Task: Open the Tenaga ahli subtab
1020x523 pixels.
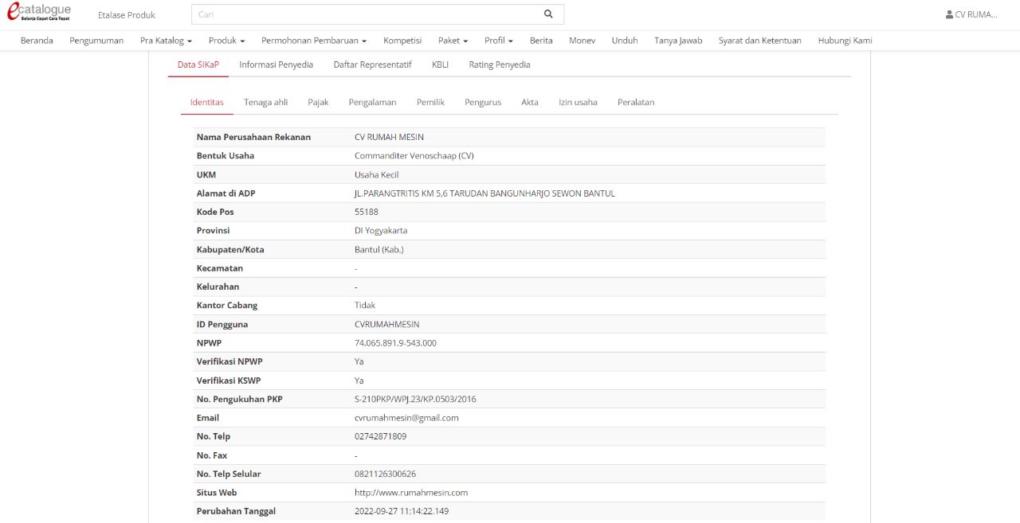Action: (265, 102)
